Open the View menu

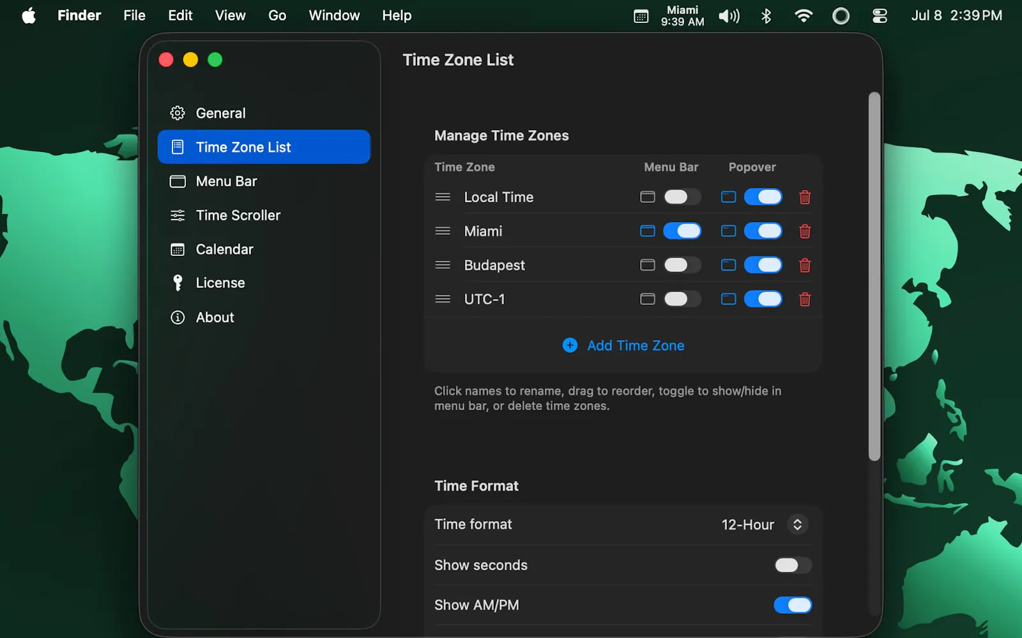click(230, 15)
